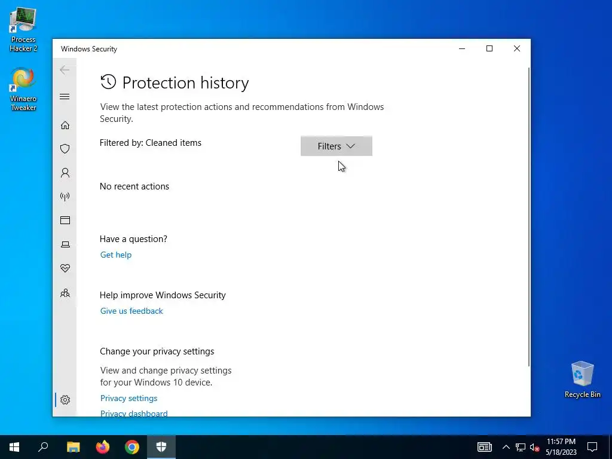
Task: Click Windows Security taskbar button
Action: click(x=161, y=447)
